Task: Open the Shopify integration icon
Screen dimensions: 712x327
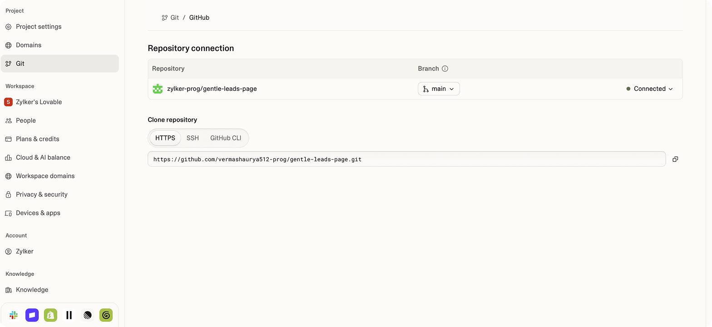Action: click(50, 315)
